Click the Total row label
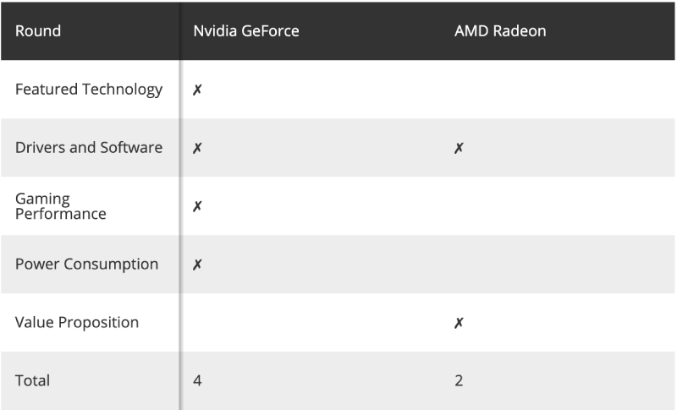 pos(33,381)
